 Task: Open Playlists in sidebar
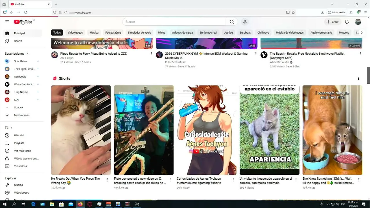(23, 143)
